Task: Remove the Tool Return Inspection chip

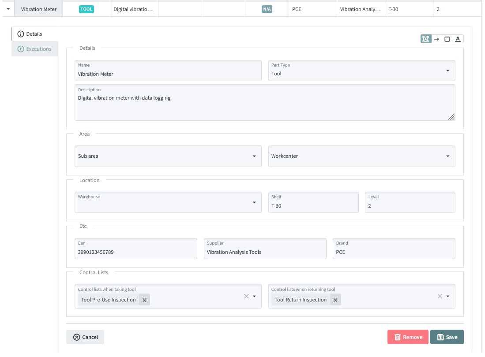Action: tap(335, 300)
